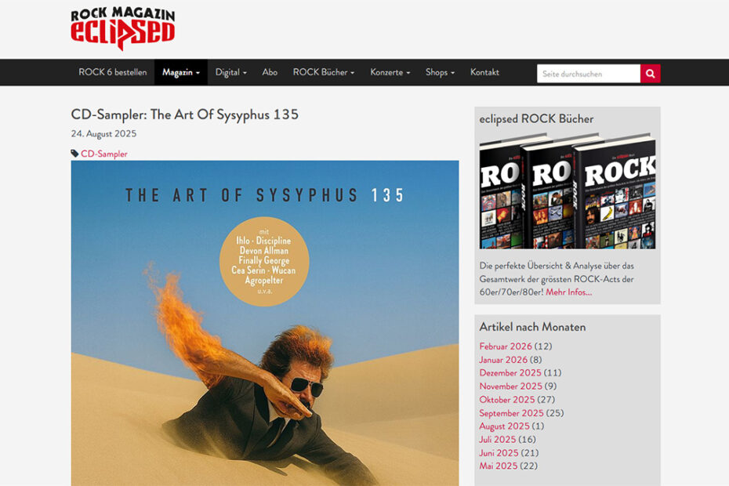Viewport: 729px width, 486px height.
Task: Click the red magnifier search button
Action: [650, 74]
